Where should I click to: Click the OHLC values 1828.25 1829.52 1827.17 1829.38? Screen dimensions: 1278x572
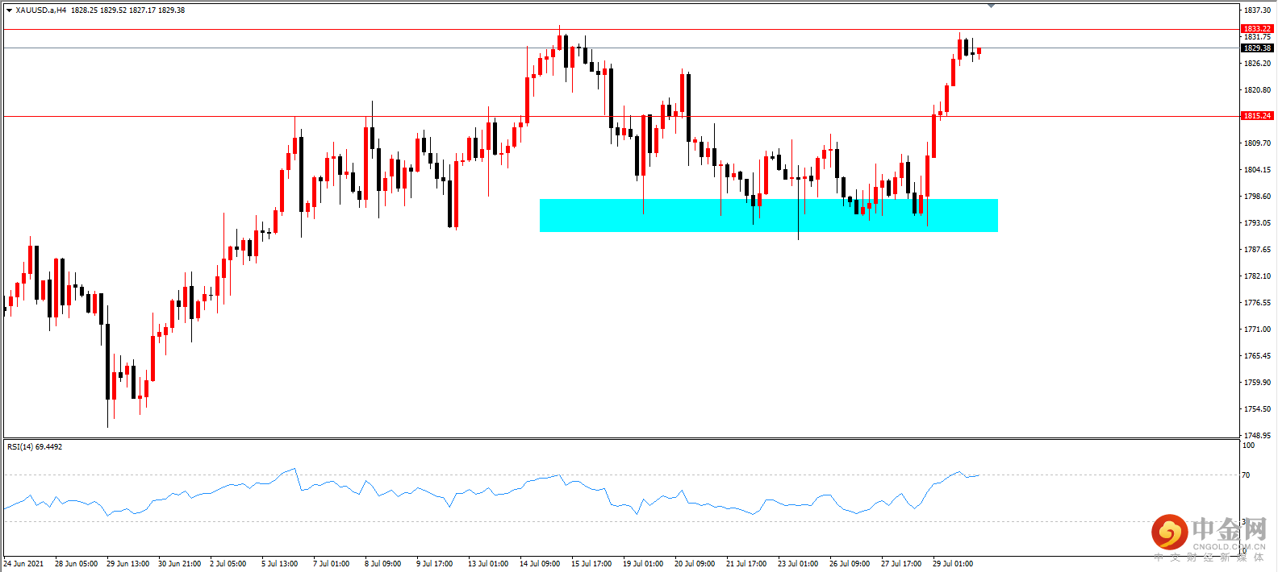127,10
